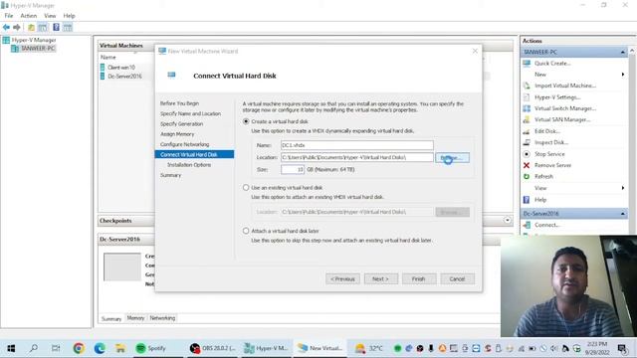Click the Forward arrow in the toolbar

[17, 27]
